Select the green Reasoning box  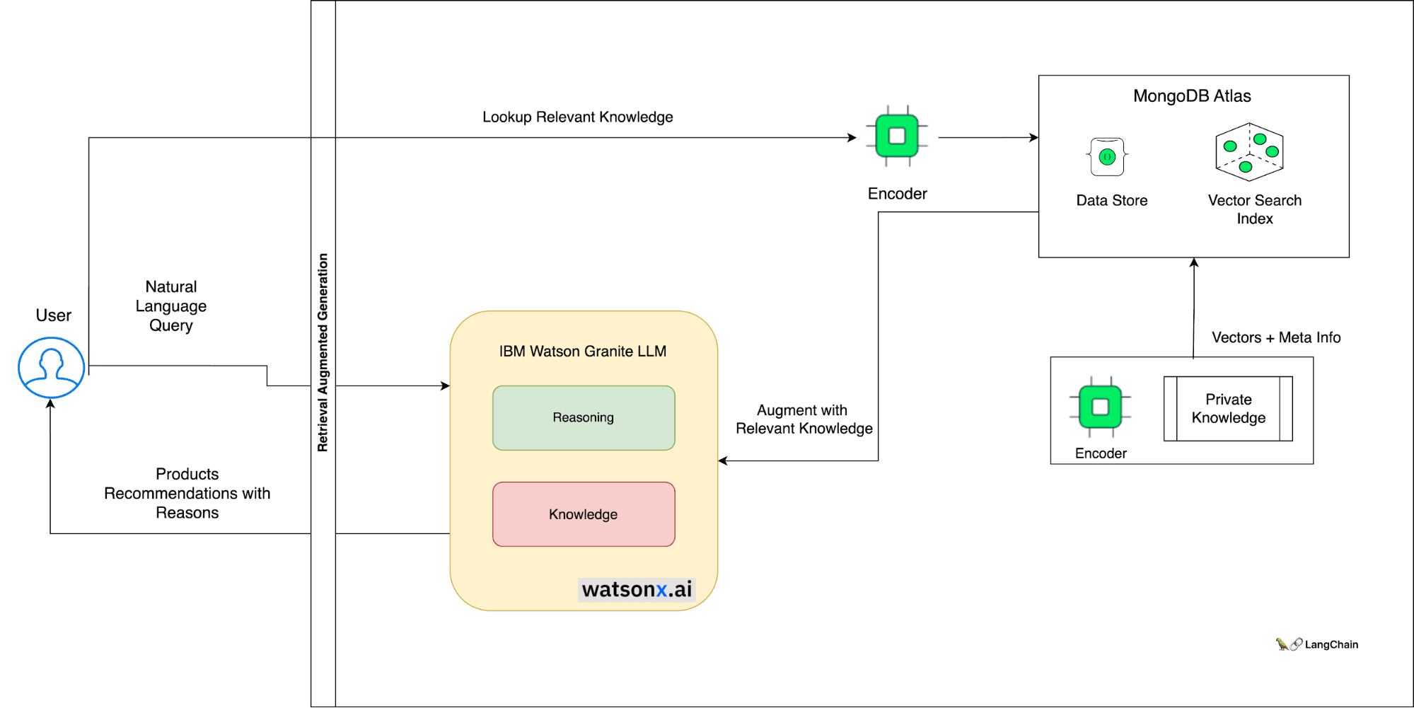pyautogui.click(x=584, y=418)
